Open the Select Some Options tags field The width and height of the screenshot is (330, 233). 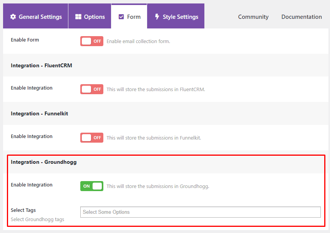pyautogui.click(x=201, y=212)
